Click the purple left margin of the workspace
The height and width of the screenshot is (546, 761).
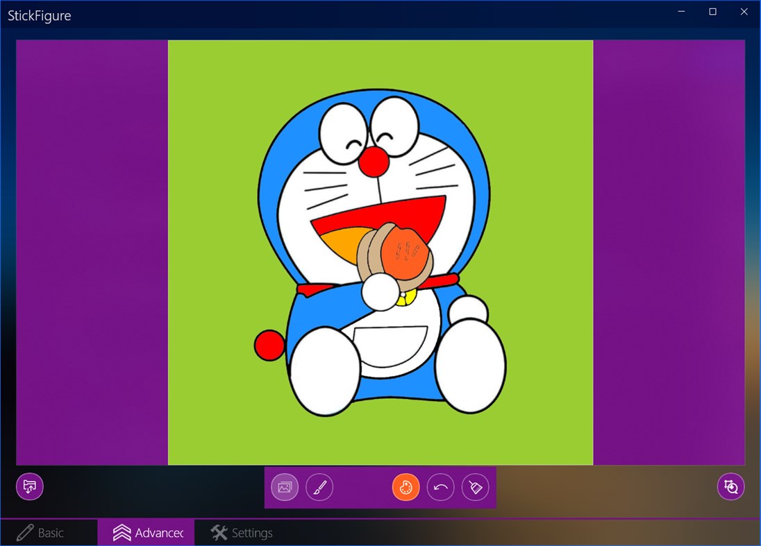click(90, 250)
